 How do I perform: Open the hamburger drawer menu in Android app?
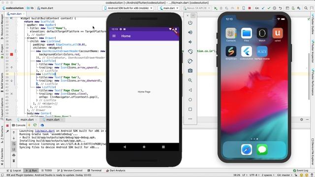[114, 36]
